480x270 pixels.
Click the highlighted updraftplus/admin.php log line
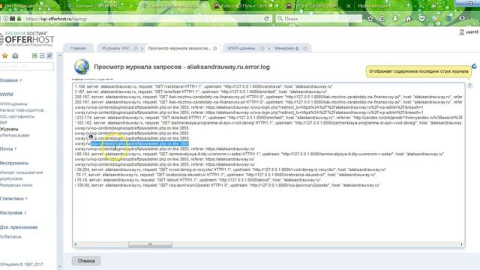coord(139,143)
